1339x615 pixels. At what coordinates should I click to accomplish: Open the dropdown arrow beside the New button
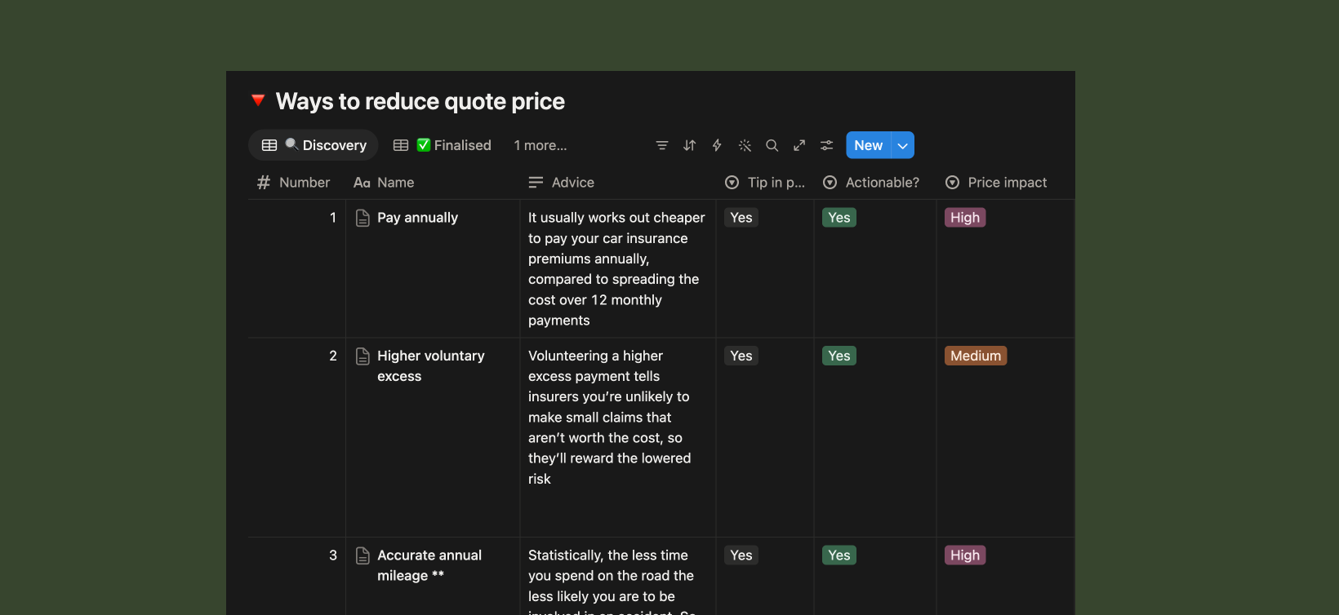pyautogui.click(x=903, y=145)
